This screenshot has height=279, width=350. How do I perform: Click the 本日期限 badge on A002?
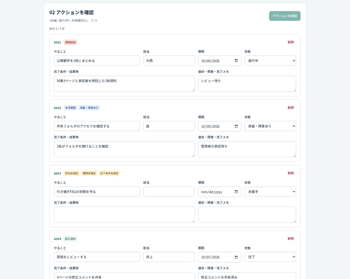tap(70, 108)
